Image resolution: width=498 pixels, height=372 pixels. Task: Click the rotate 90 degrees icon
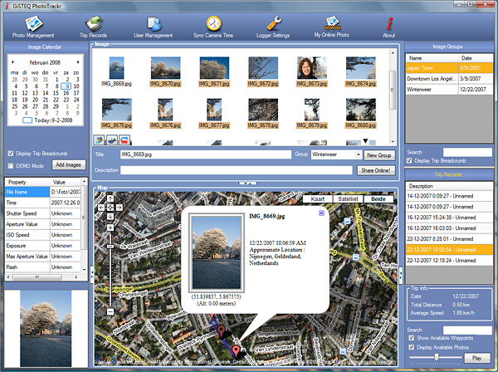(x=124, y=139)
